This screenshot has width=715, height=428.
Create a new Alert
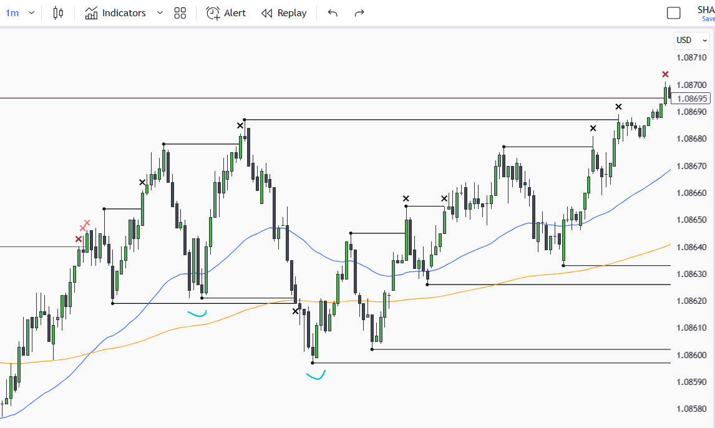coord(226,12)
